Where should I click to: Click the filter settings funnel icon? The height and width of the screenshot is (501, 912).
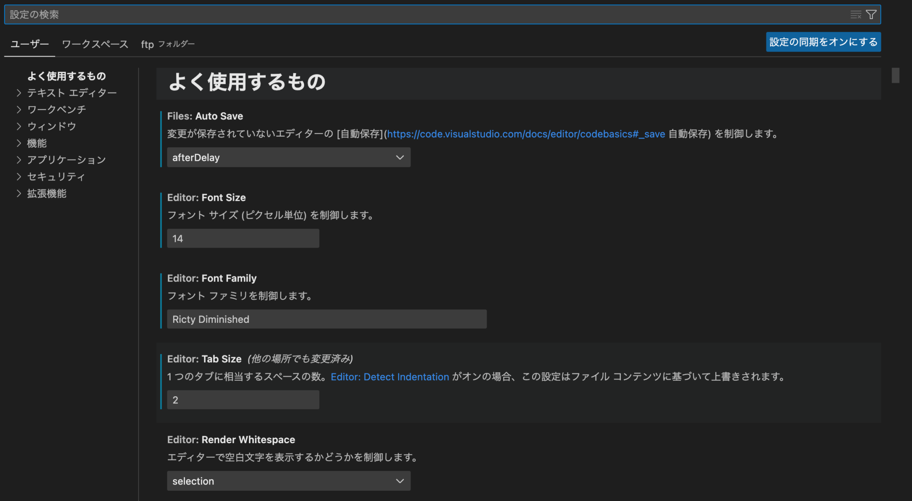(871, 15)
